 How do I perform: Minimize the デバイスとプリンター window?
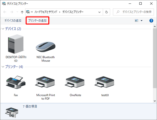click(130, 3)
